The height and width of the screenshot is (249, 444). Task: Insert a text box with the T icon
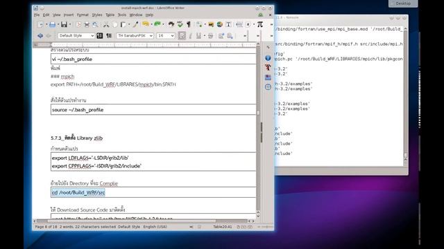228,25
